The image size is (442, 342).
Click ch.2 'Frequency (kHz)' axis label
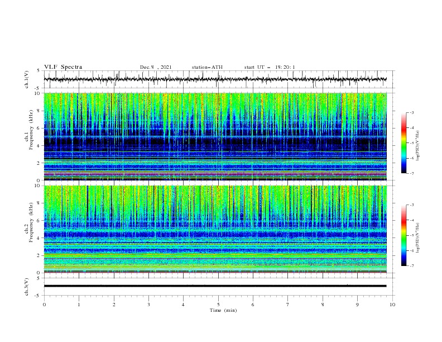coord(31,222)
